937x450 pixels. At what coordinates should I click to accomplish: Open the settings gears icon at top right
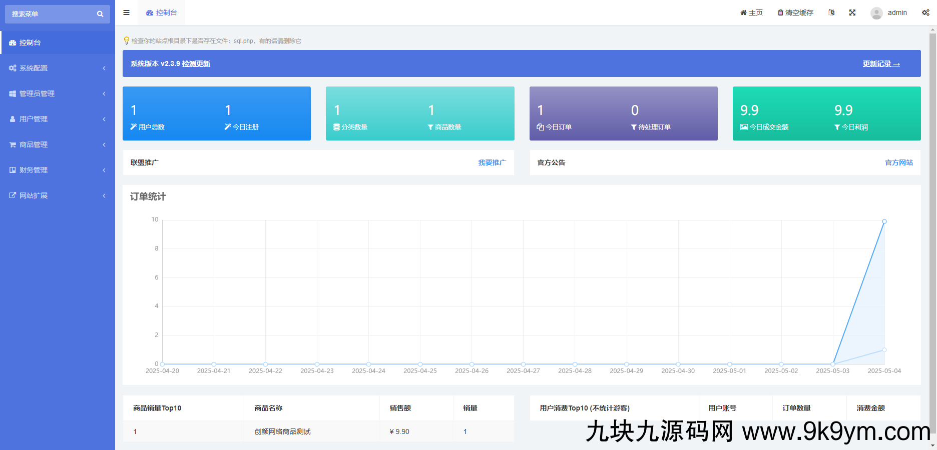click(x=925, y=12)
